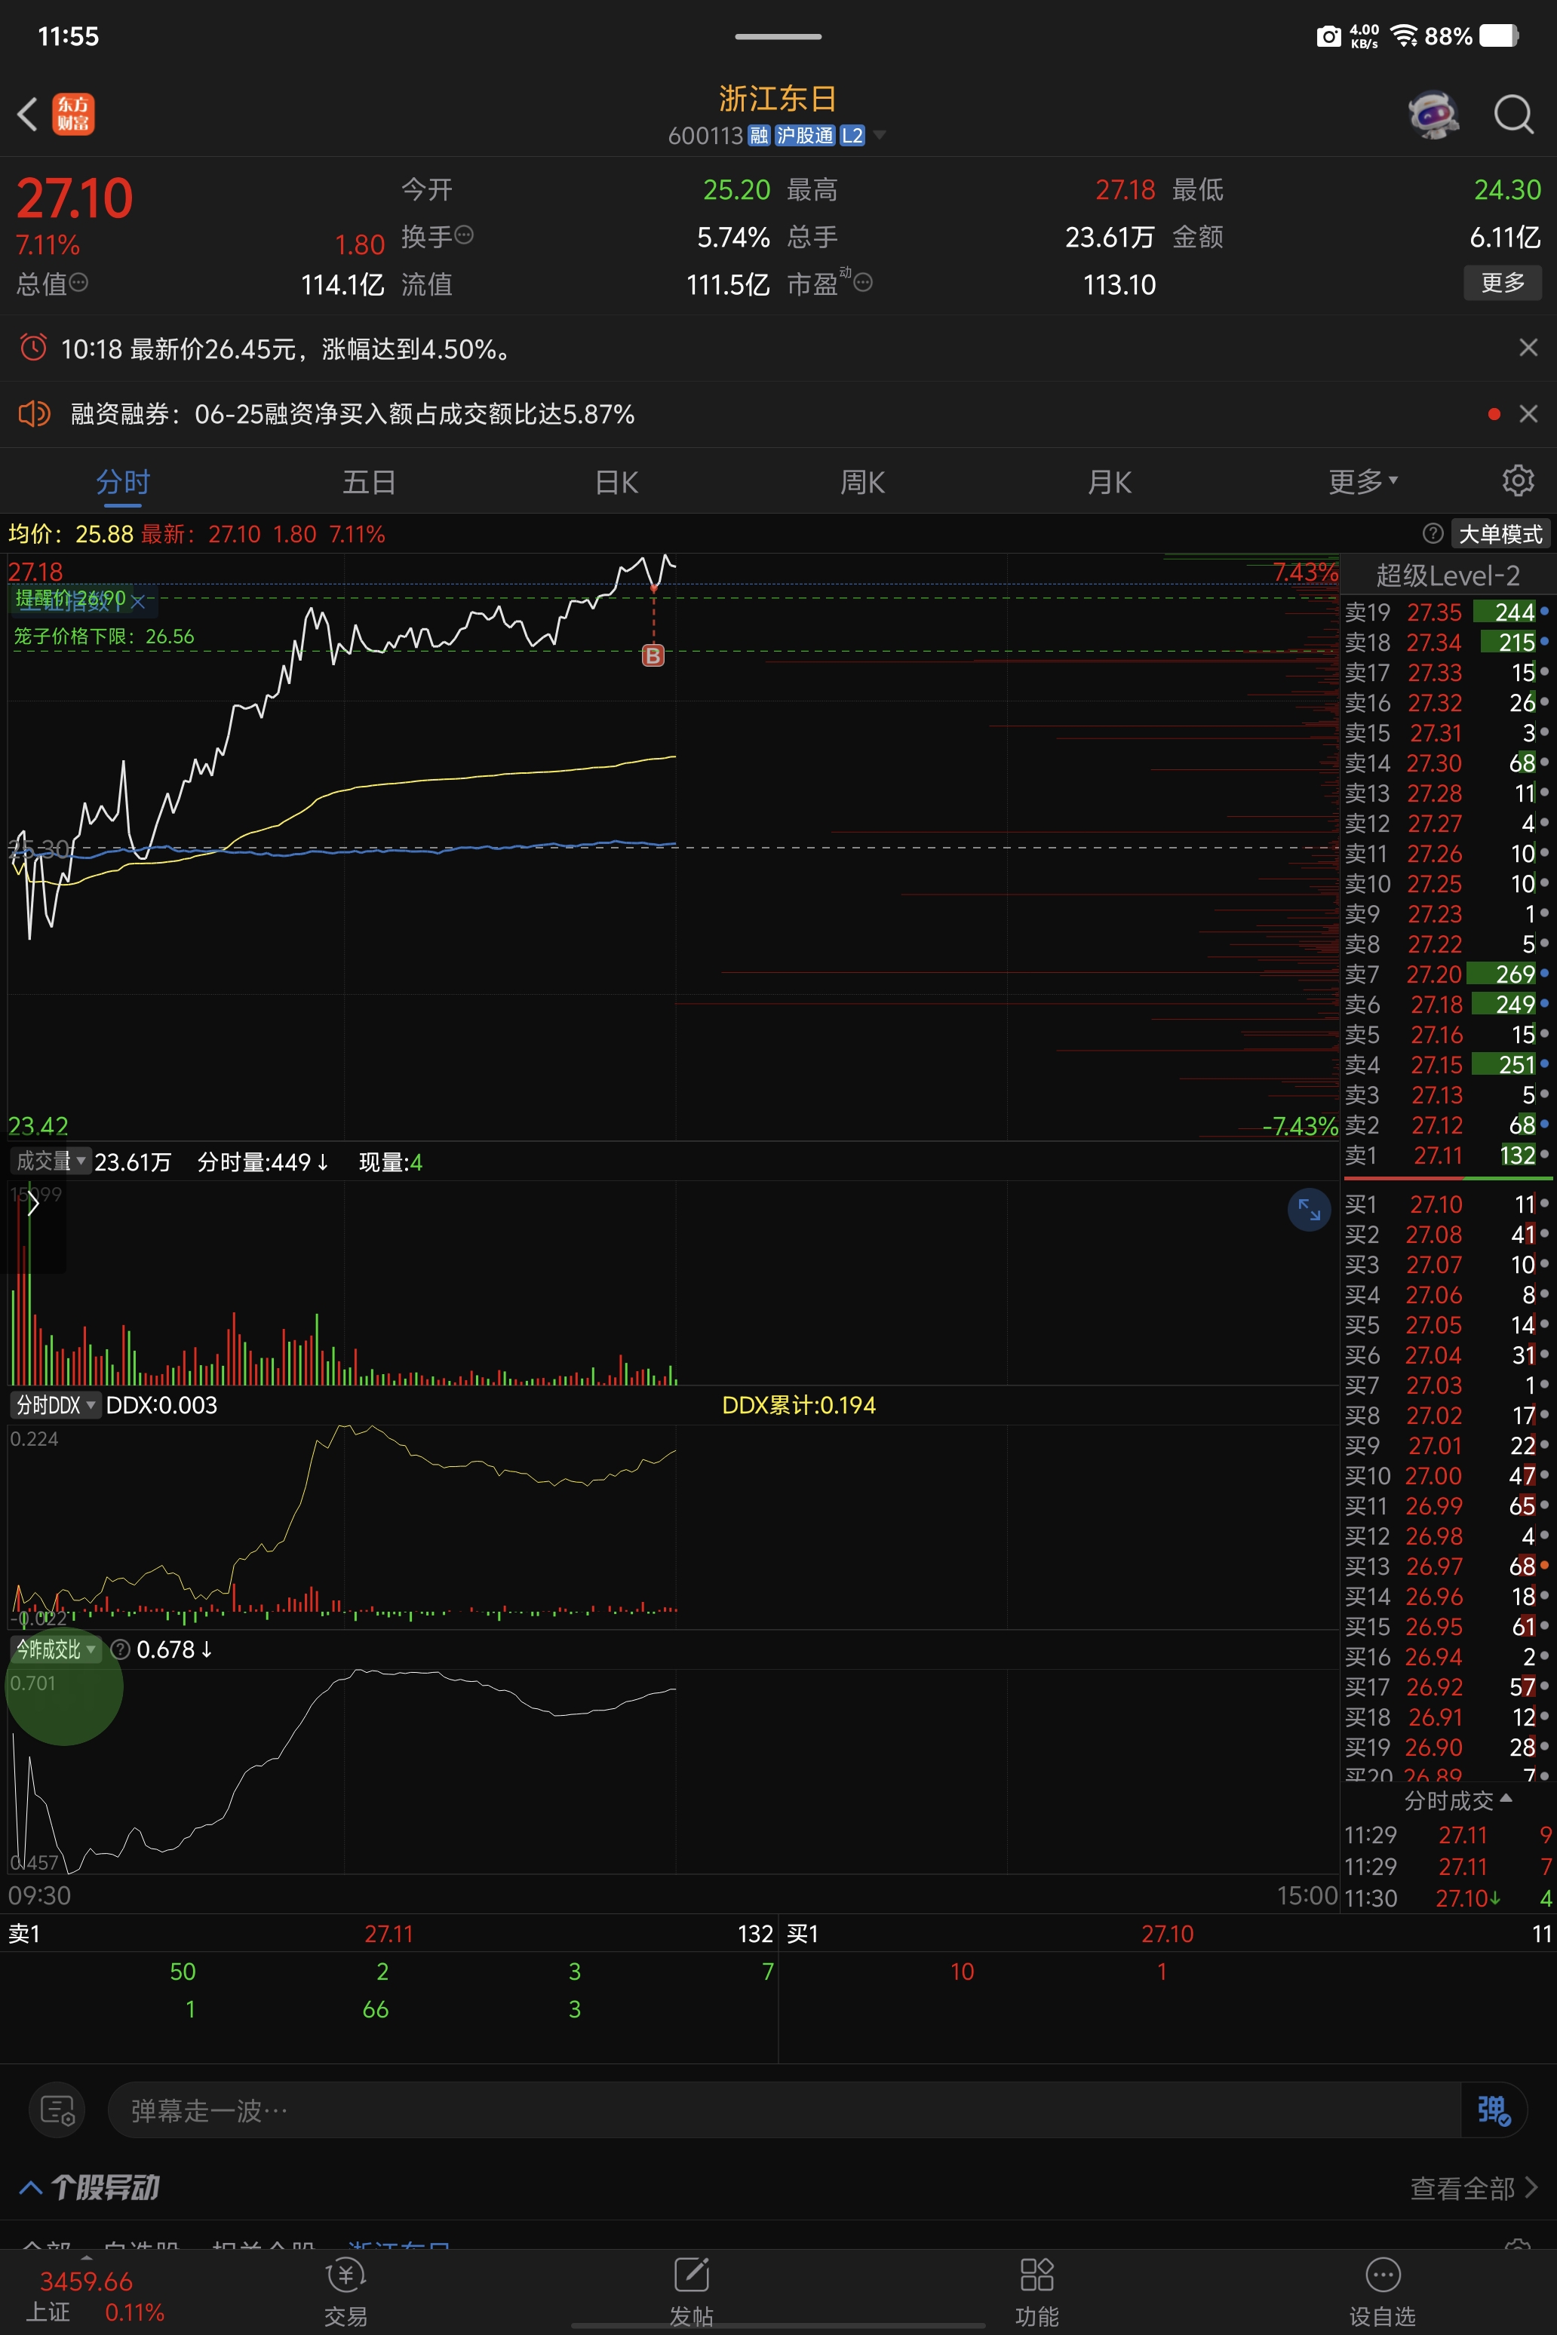Switch to the 五日 tab

coord(370,483)
